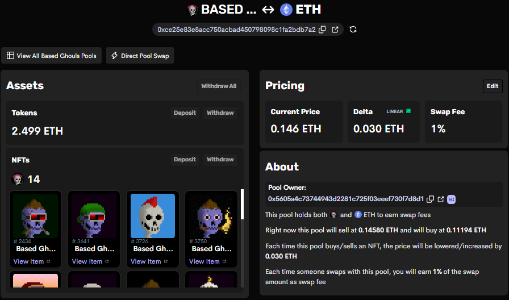Viewport: 509px width, 300px height.
Task: Click Withdraw All assets button
Action: (x=219, y=86)
